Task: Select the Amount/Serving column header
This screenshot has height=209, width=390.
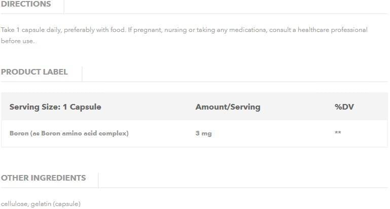Action: pyautogui.click(x=228, y=107)
